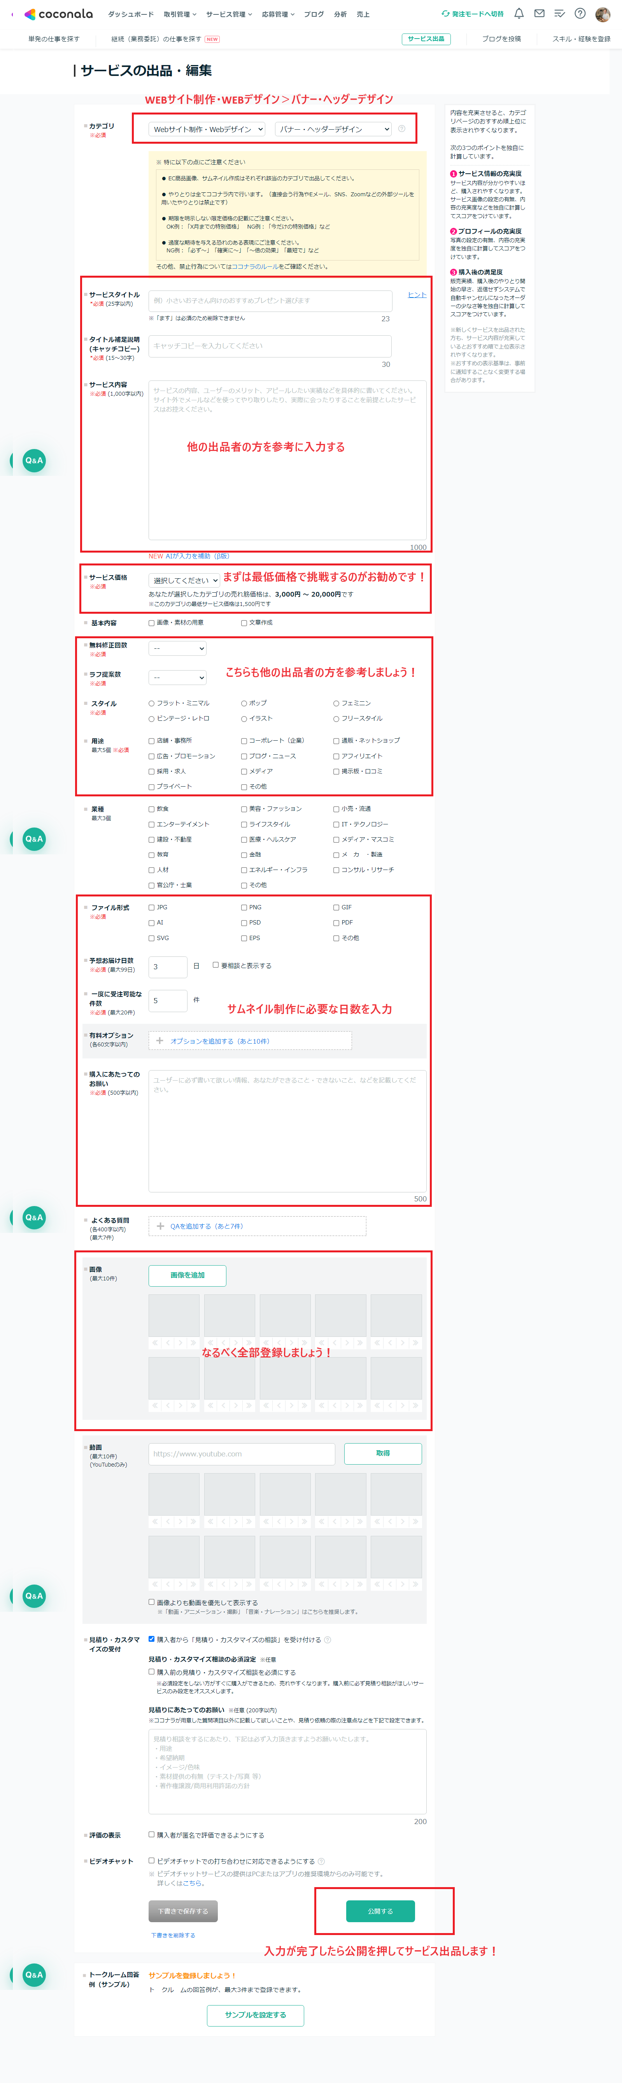Click the info icon beside video chat checkbox
Image resolution: width=622 pixels, height=2083 pixels.
coord(321,1861)
